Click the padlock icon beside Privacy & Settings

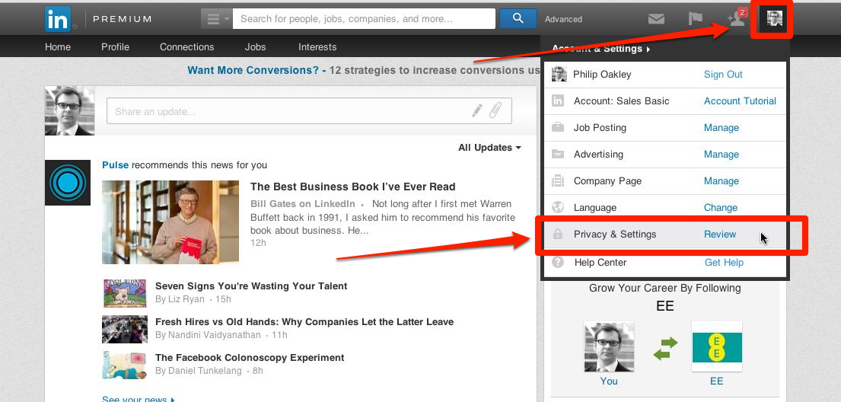558,234
